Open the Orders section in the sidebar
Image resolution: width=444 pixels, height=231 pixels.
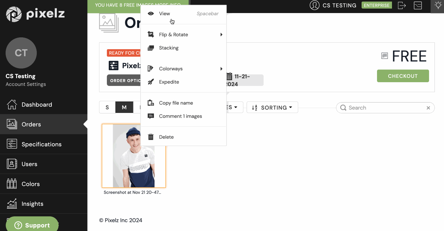point(31,124)
